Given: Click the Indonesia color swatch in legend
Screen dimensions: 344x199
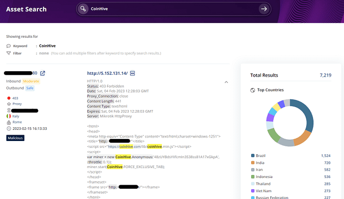Looking at the screenshot, I should pyautogui.click(x=253, y=176).
